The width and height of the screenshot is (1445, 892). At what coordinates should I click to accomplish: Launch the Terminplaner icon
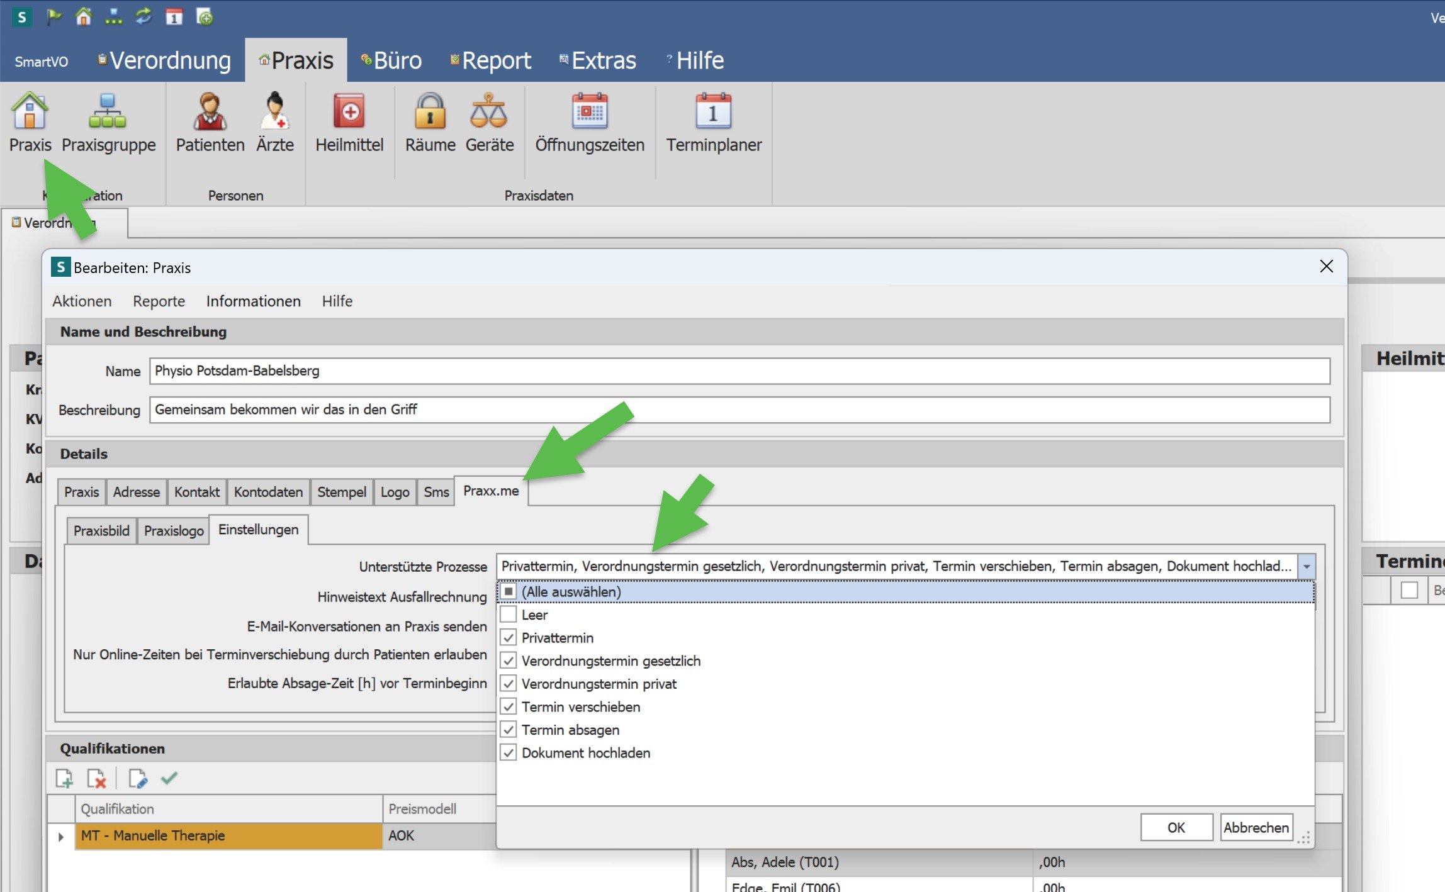pyautogui.click(x=713, y=113)
